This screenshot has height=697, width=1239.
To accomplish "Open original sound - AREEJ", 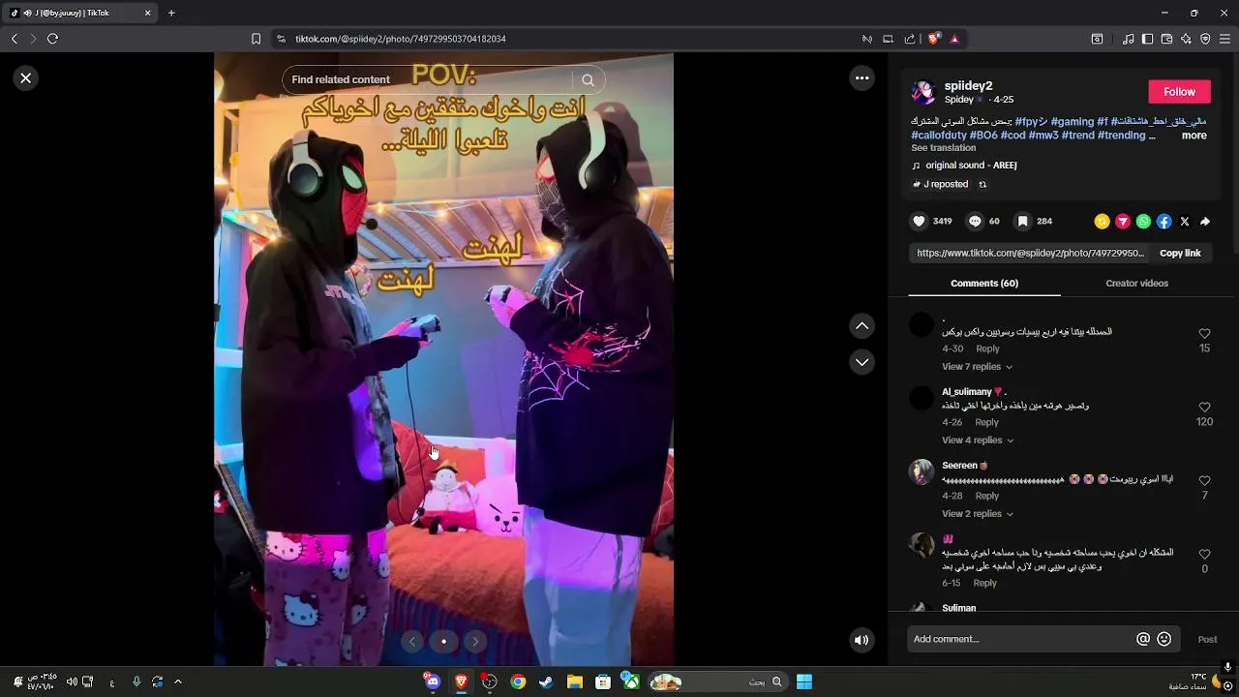I will (x=971, y=166).
